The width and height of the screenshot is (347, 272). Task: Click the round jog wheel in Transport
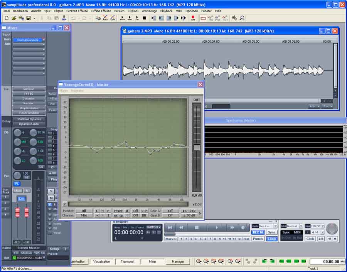(x=332, y=229)
